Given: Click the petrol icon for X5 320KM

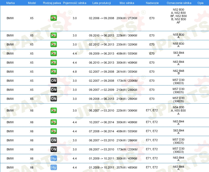Looking at the screenshot, I should pos(53,44).
